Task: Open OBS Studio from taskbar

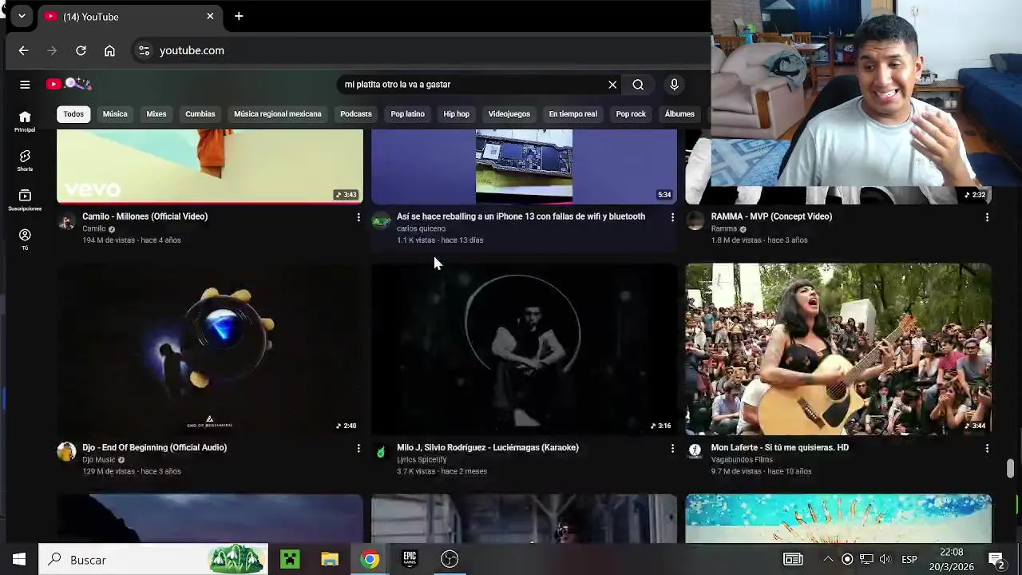Action: coord(450,559)
